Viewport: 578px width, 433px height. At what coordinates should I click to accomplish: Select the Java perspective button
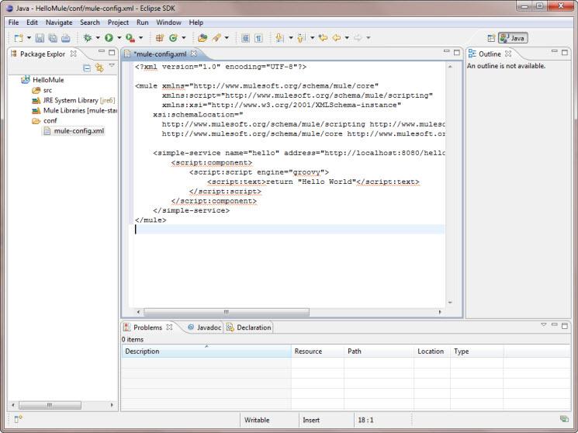point(513,38)
